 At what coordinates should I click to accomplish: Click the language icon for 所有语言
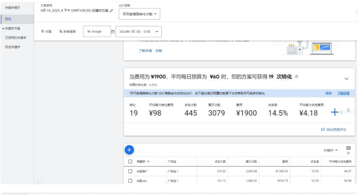pyautogui.click(x=61, y=31)
